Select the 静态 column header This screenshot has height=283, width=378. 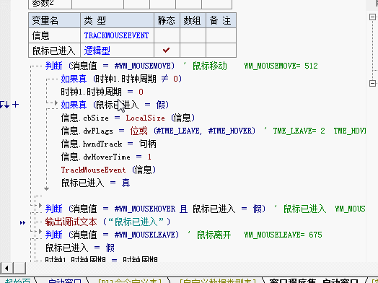(167, 20)
